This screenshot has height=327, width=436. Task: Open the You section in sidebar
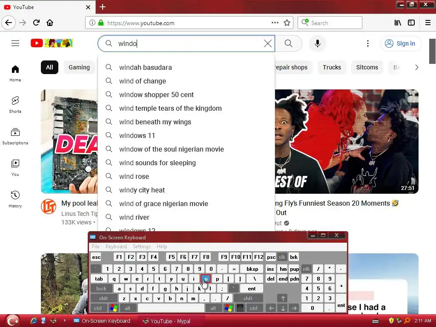coord(15,168)
